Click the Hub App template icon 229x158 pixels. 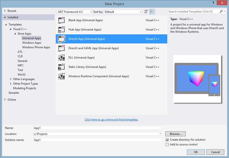pyautogui.click(x=61, y=30)
